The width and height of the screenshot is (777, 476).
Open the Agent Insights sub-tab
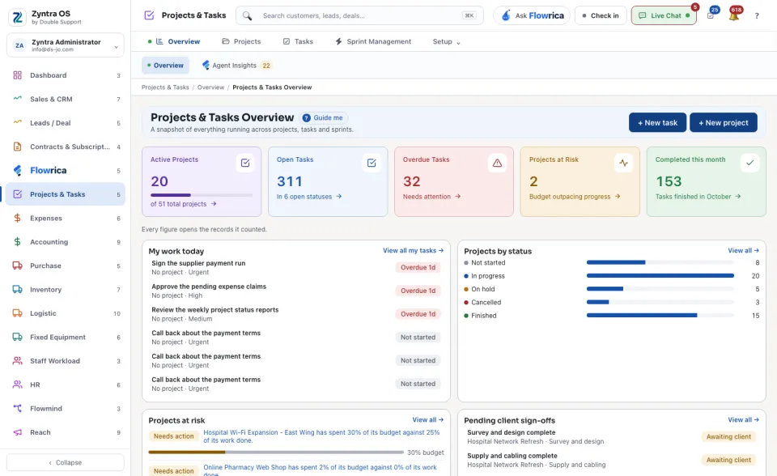pos(237,66)
